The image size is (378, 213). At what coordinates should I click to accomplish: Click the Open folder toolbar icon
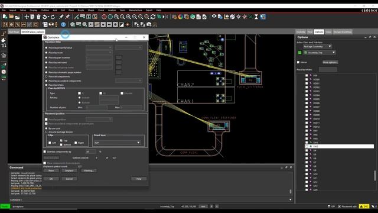[x=11, y=17]
